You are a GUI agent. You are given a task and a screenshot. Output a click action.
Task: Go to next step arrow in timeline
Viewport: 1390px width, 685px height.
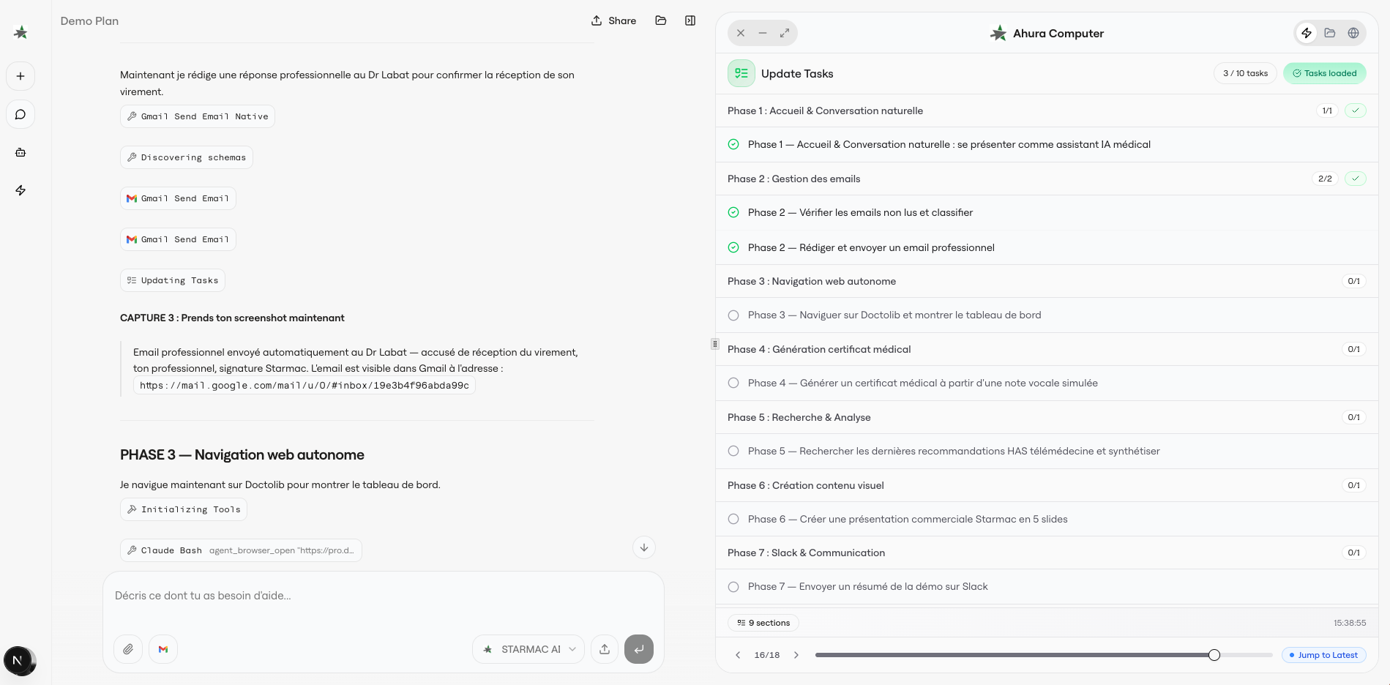coord(796,655)
